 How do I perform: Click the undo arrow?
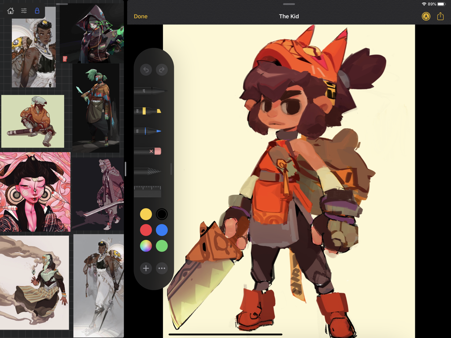pos(145,70)
